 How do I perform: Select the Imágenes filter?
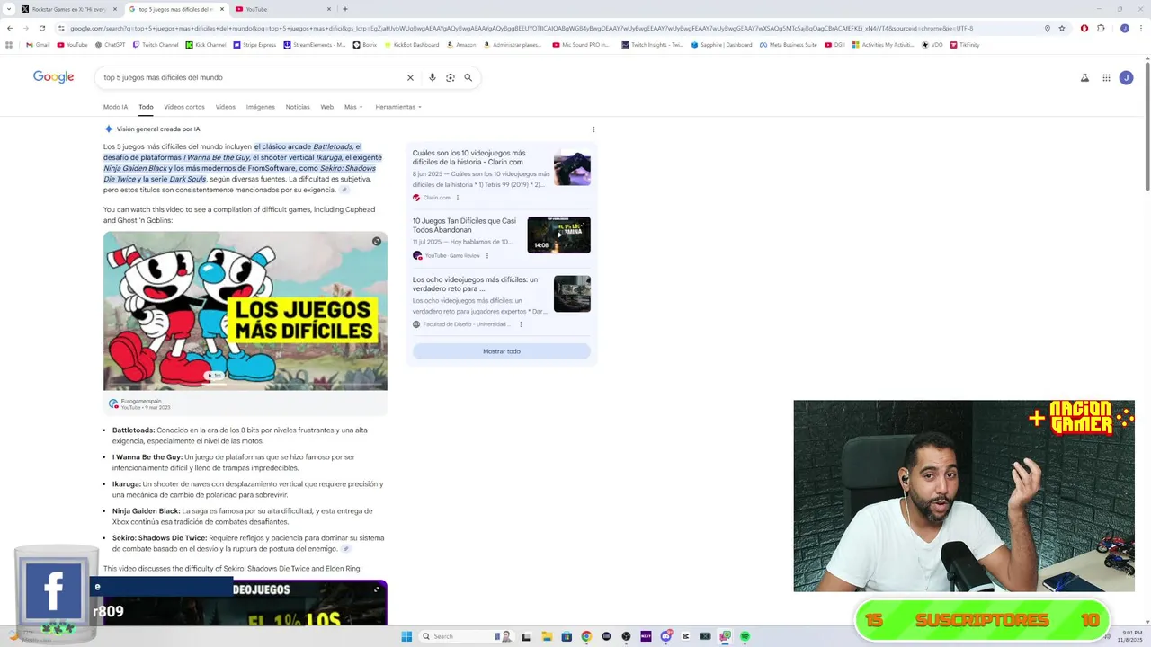[261, 107]
